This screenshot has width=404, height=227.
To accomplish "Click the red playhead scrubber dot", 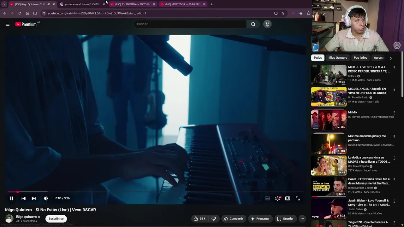I will coord(18,192).
